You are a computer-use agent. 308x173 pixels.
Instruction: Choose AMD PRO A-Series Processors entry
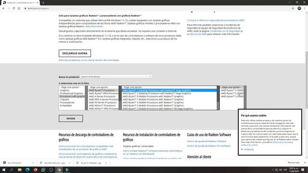[103, 99]
